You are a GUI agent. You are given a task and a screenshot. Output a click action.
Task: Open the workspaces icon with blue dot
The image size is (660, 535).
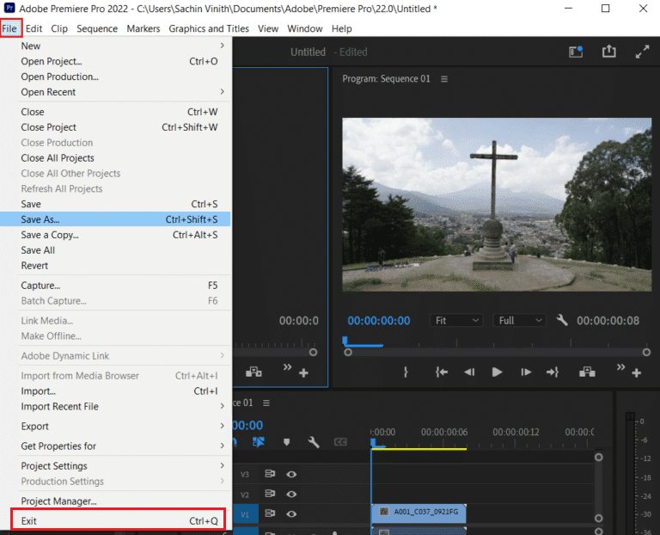point(576,52)
